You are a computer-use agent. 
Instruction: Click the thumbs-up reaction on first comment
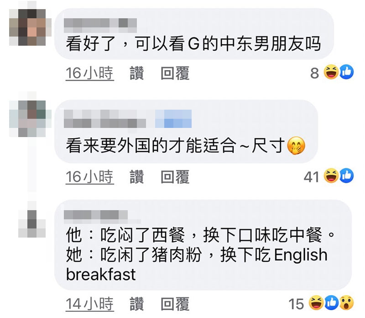(346, 72)
